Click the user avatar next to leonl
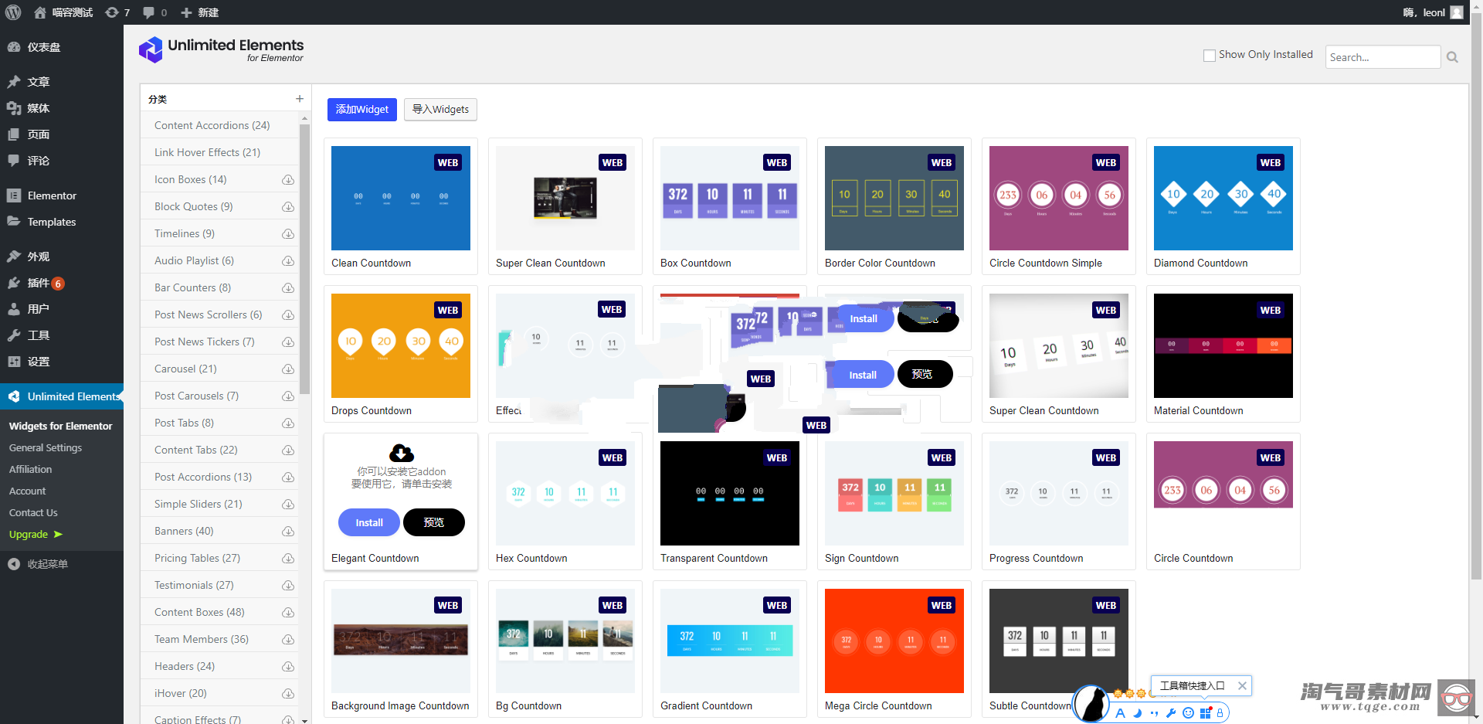Image resolution: width=1483 pixels, height=724 pixels. point(1457,12)
